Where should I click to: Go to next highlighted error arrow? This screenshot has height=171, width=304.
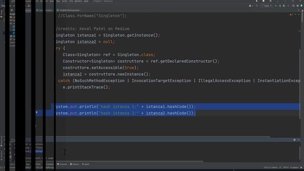click(299, 14)
